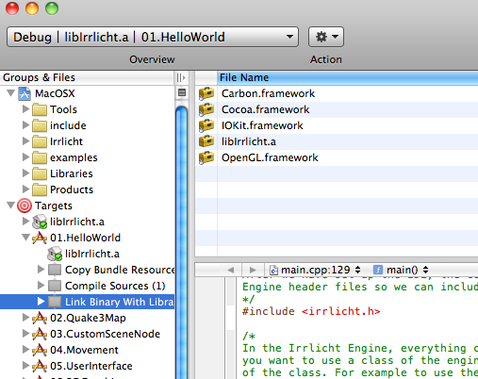
Task: Expand the Libraries folder
Action: 25,173
